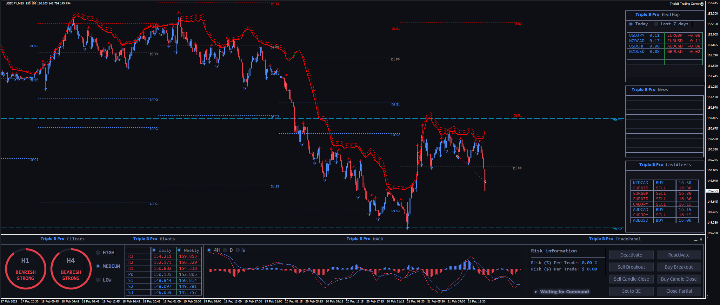Viewport: 720px width, 305px height.
Task: Click the Set to BE button
Action: (x=631, y=291)
